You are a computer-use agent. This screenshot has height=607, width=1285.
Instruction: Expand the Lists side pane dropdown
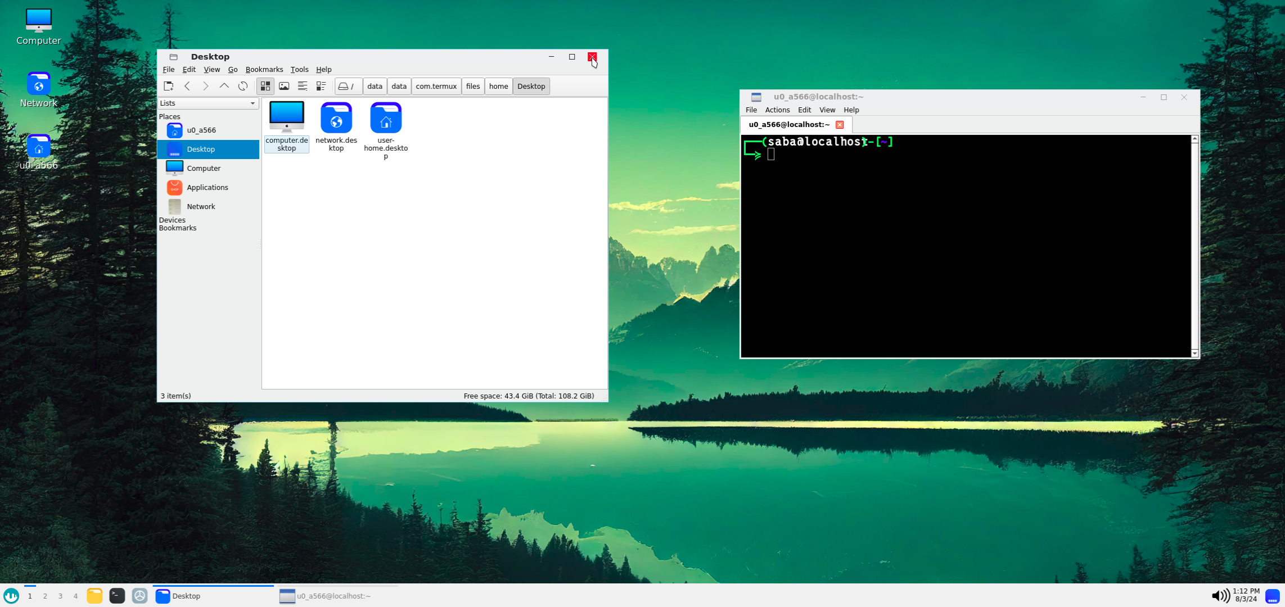click(x=253, y=103)
